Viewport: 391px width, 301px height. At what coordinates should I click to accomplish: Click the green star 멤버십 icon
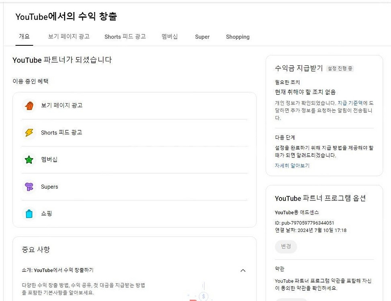pyautogui.click(x=29, y=160)
